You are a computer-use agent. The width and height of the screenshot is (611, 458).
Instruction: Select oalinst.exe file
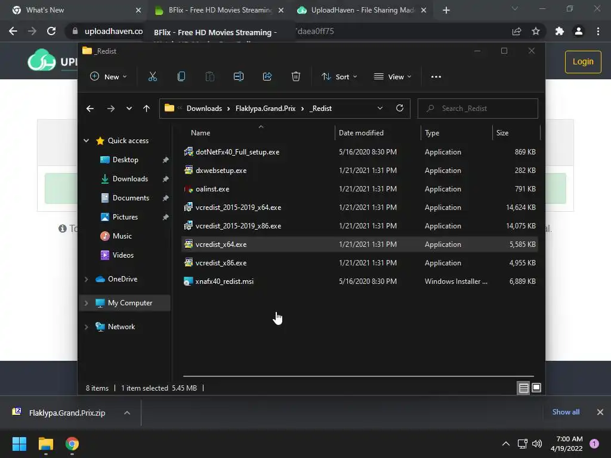pos(360,189)
